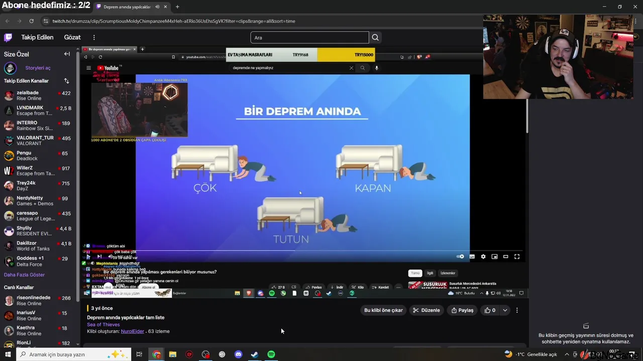Open a new browser tab
Viewport: 643px width, 361px height.
point(177,7)
